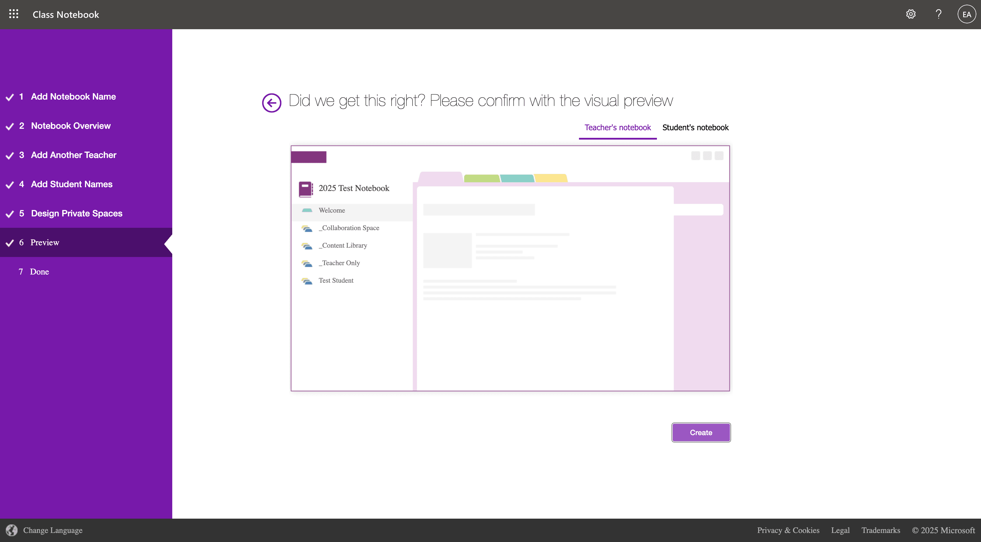Image resolution: width=981 pixels, height=542 pixels.
Task: Click the yellow section tab in preview
Action: (x=551, y=178)
